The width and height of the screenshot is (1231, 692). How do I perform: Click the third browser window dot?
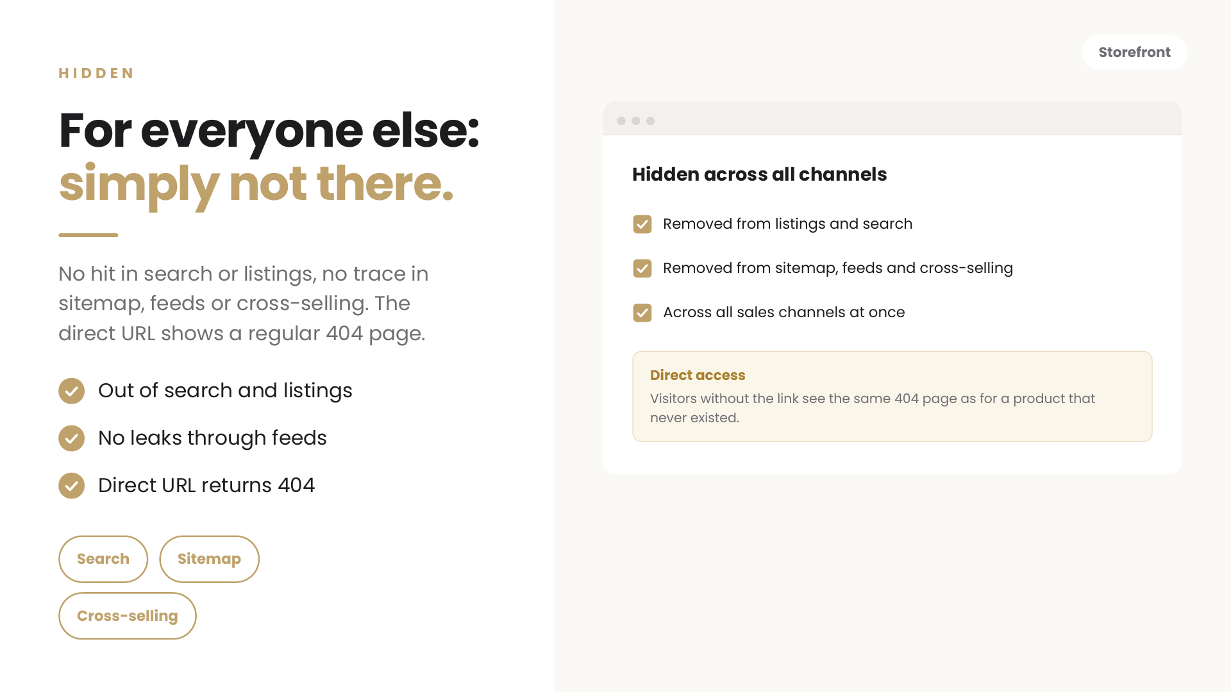coord(651,121)
